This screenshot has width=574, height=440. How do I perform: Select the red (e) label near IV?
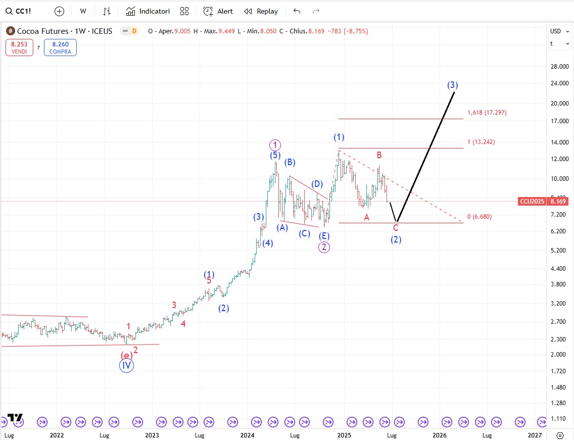[x=126, y=355]
